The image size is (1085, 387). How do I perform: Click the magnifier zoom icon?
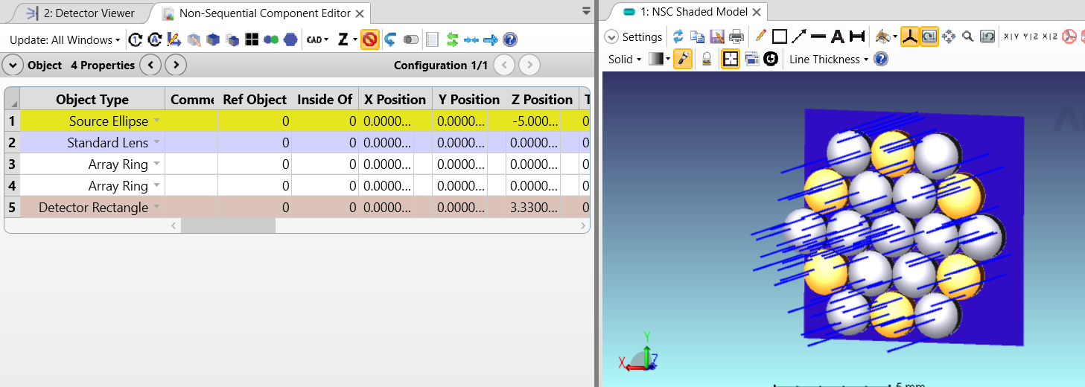[968, 36]
